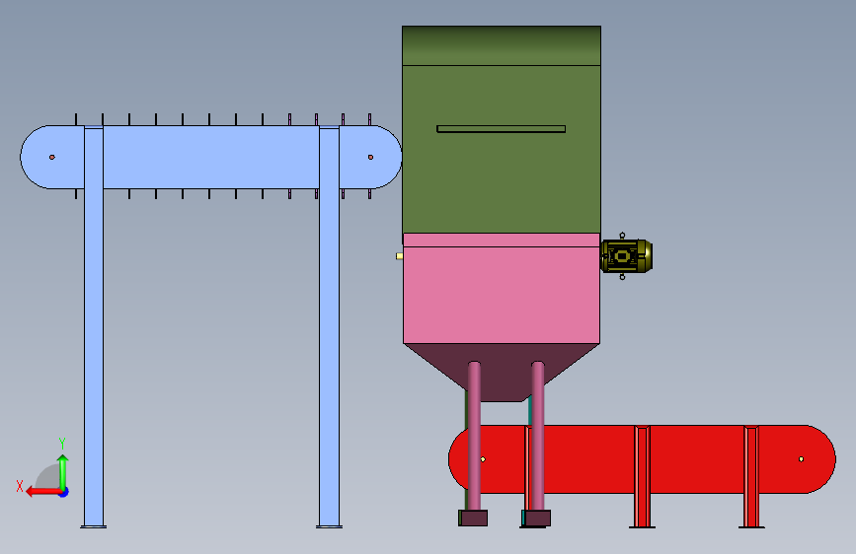856x554 pixels.
Task: Pick the horizontal slot on the green hopper
Action: pyautogui.click(x=502, y=129)
